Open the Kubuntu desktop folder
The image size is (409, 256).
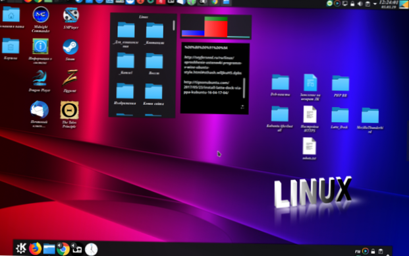(280, 113)
